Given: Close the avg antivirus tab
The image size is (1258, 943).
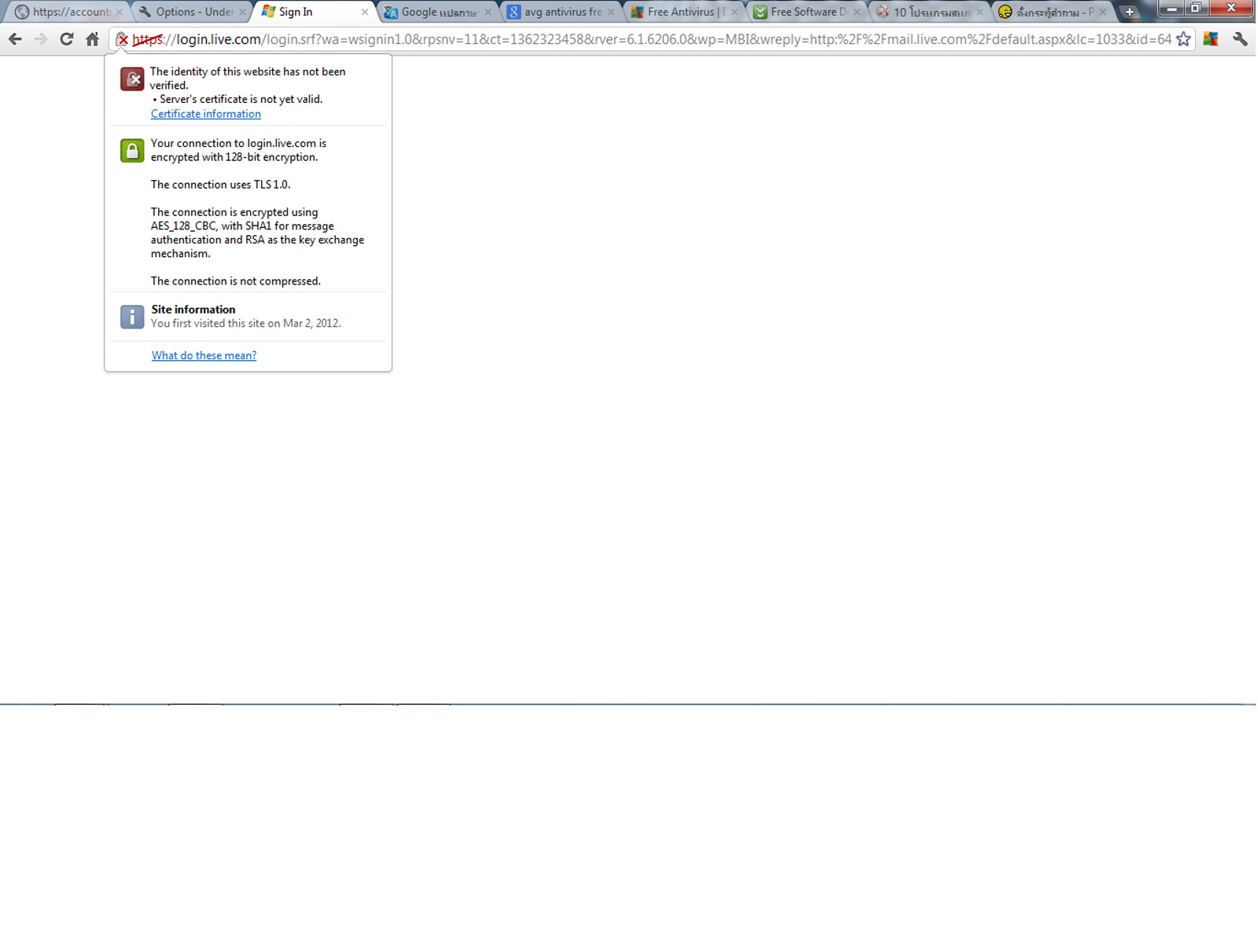Looking at the screenshot, I should (611, 12).
